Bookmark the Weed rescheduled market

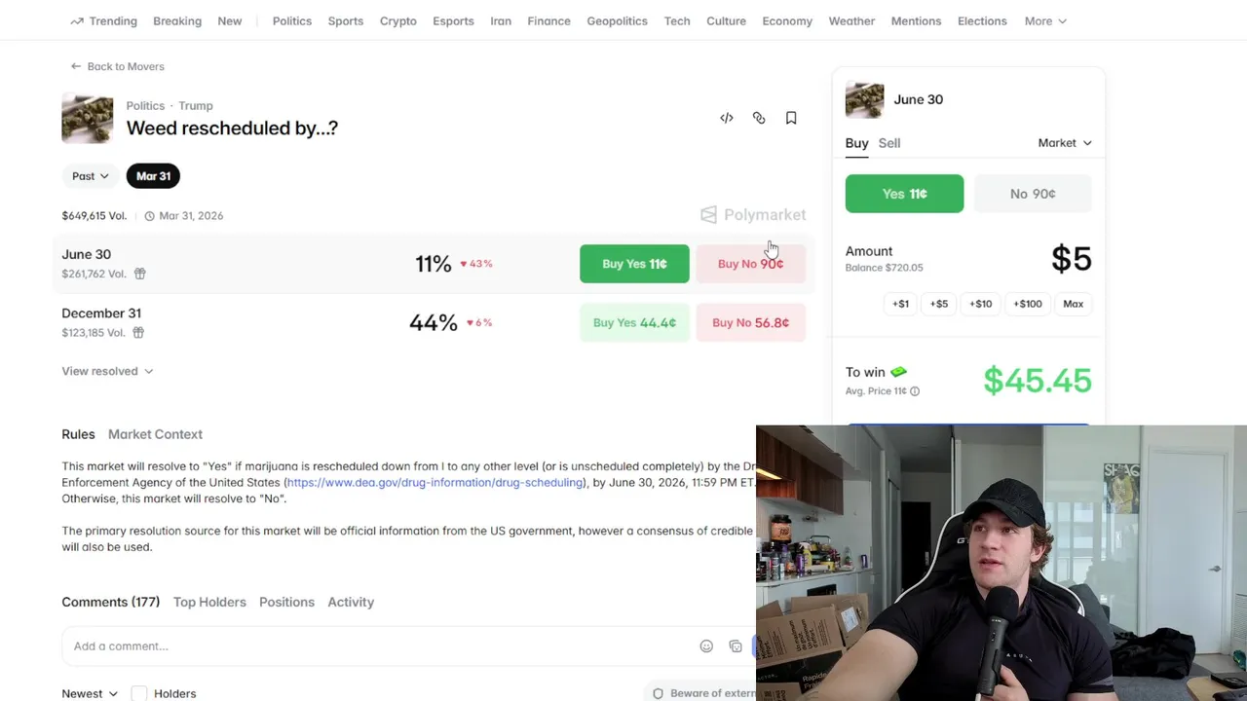pyautogui.click(x=791, y=118)
